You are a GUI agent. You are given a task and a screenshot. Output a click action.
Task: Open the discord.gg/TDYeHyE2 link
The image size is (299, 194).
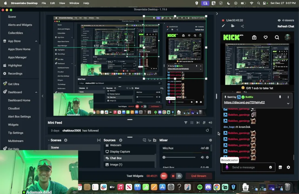pyautogui.click(x=244, y=102)
